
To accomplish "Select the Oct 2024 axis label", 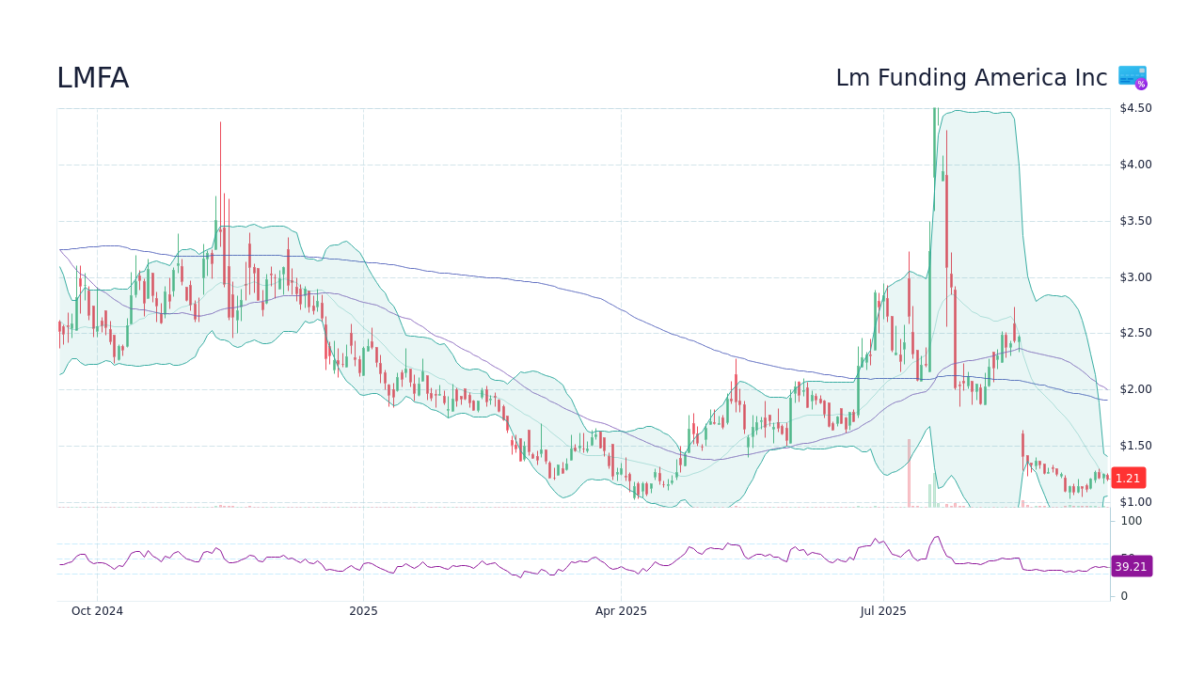I will pyautogui.click(x=98, y=610).
